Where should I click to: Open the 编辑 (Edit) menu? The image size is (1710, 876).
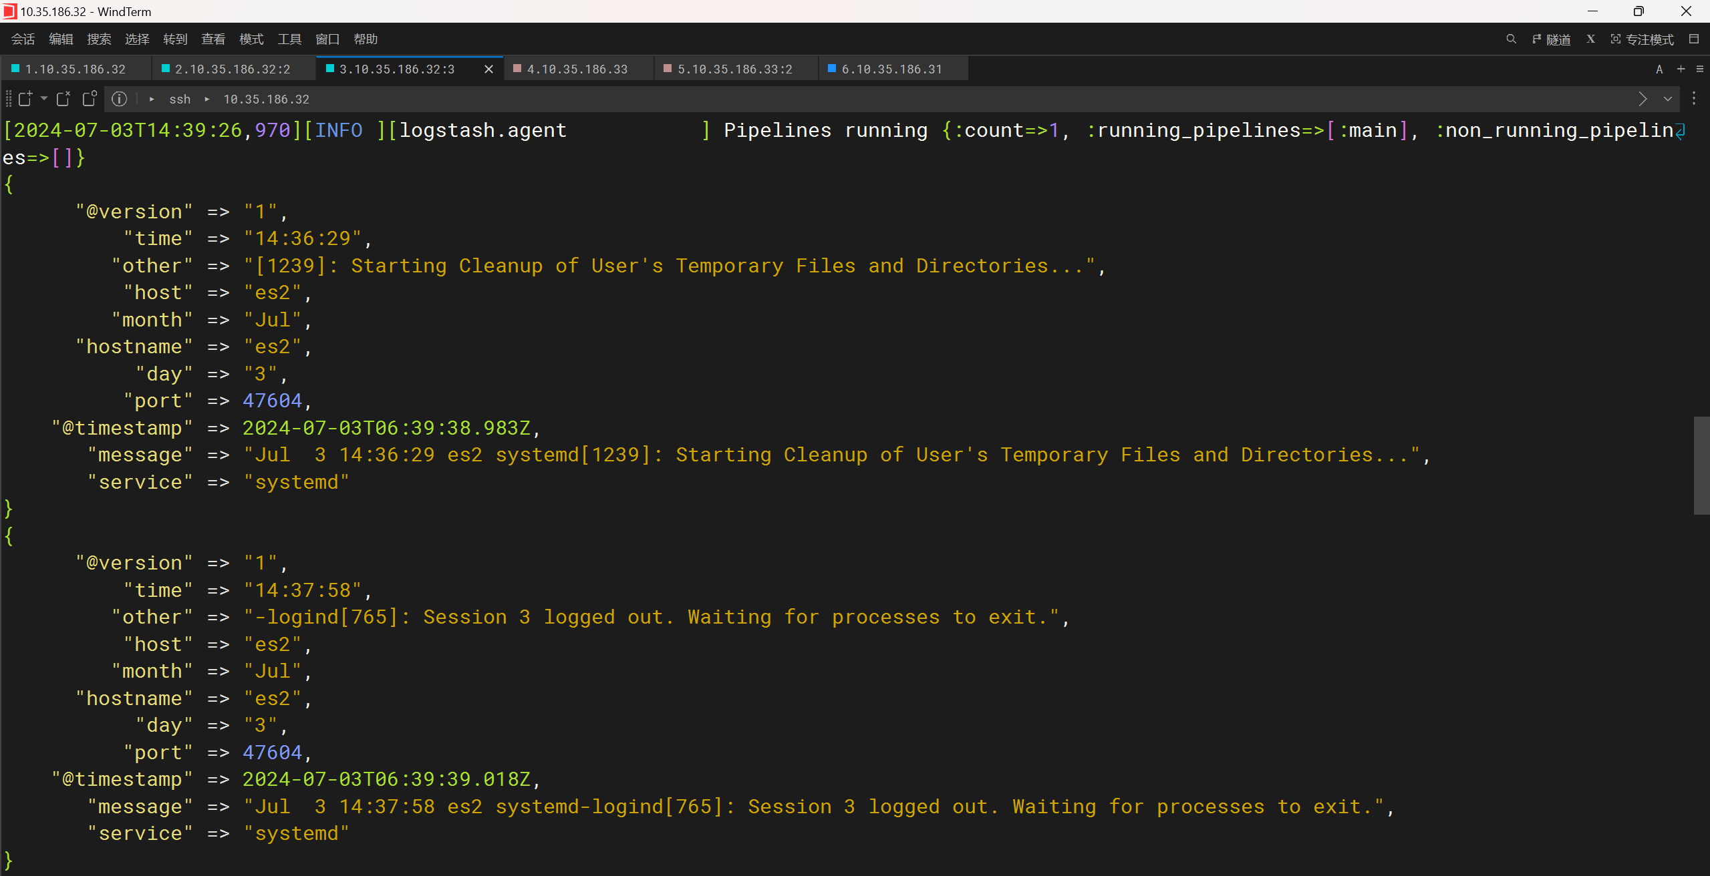point(61,39)
